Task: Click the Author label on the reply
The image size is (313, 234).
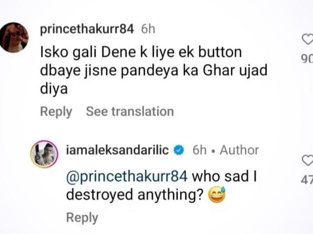Action: [x=239, y=150]
